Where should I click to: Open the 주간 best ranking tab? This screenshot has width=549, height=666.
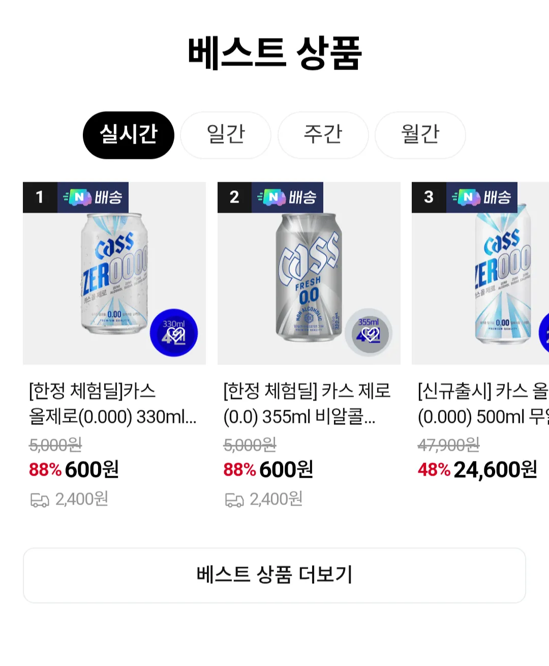point(323,135)
